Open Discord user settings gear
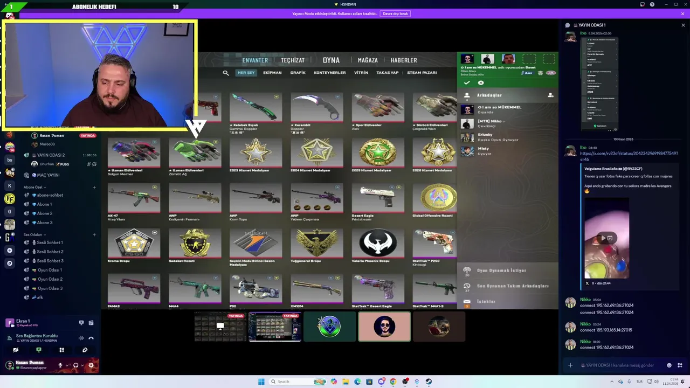 coord(91,365)
